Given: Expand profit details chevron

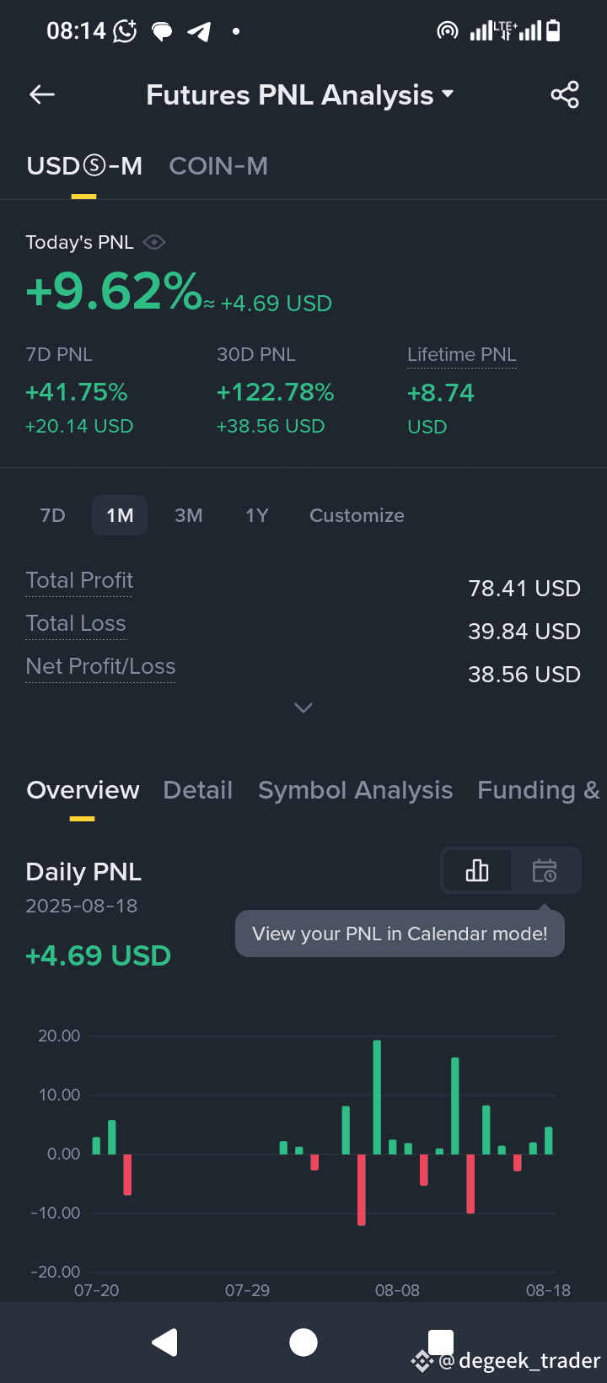Looking at the screenshot, I should click(303, 708).
